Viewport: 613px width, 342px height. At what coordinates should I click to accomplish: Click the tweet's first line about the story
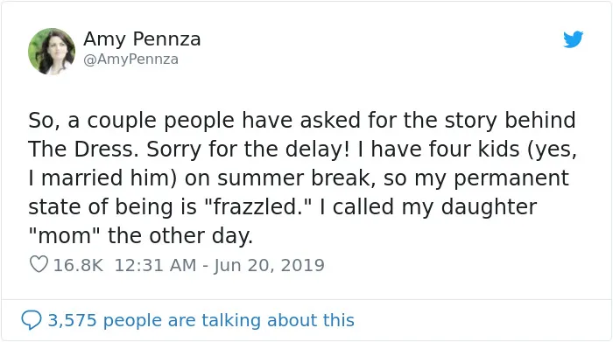click(302, 120)
